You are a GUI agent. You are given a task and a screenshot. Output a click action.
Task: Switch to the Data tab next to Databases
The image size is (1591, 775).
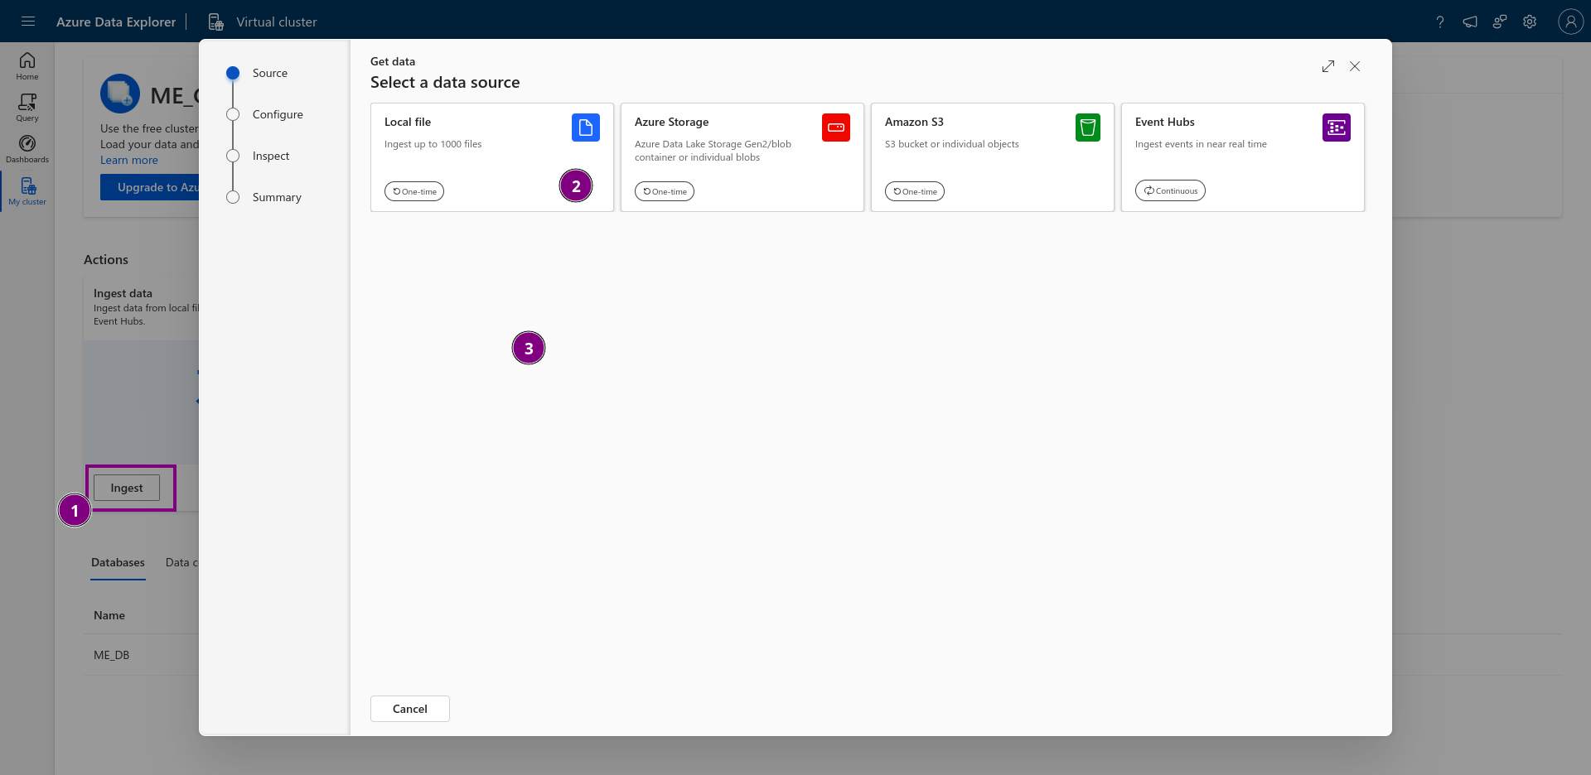click(x=181, y=563)
